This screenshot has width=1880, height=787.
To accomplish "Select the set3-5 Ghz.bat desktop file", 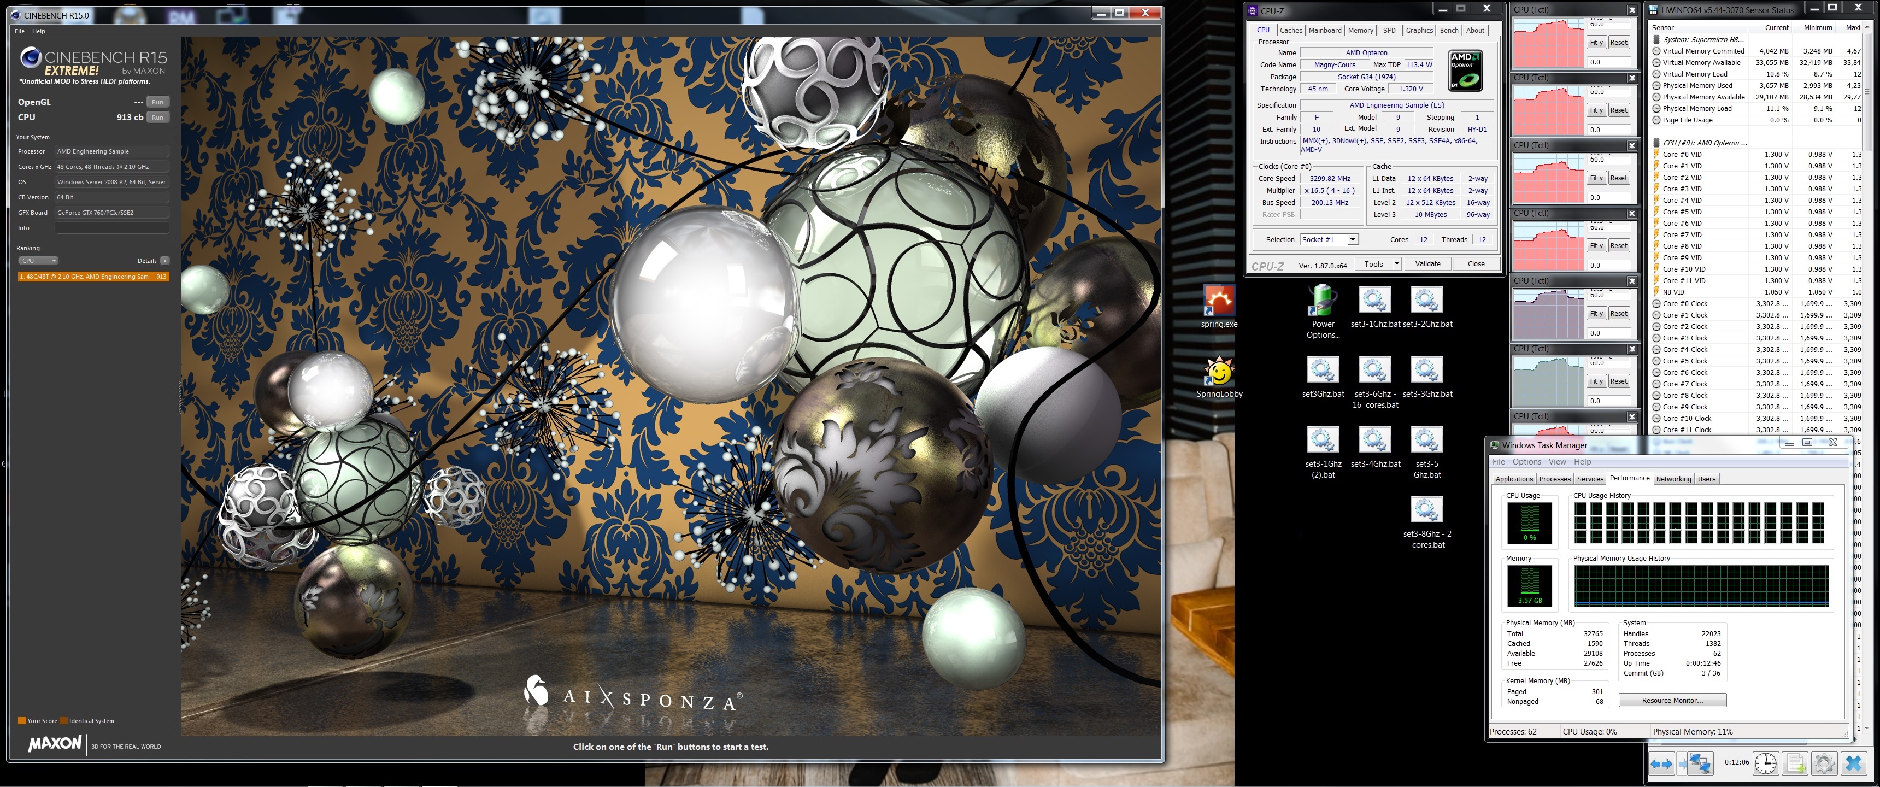I will (1427, 453).
